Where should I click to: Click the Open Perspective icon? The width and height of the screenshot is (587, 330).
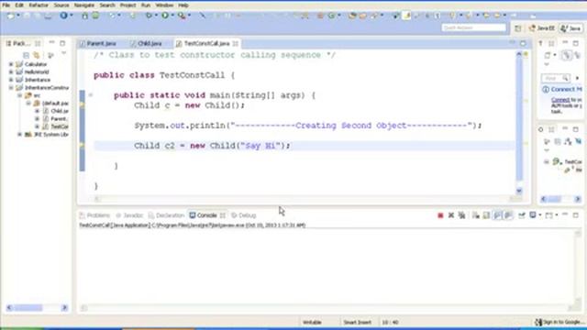click(517, 28)
